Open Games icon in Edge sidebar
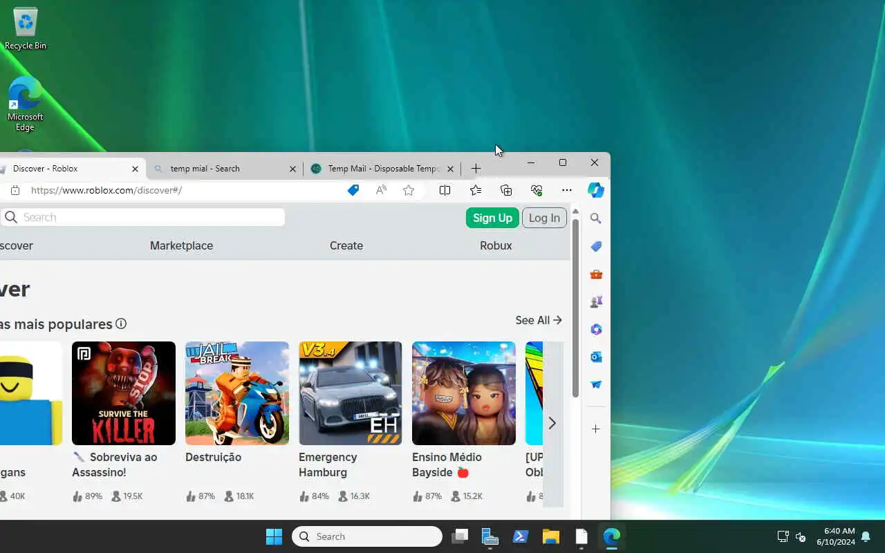The height and width of the screenshot is (553, 885). pos(596,302)
